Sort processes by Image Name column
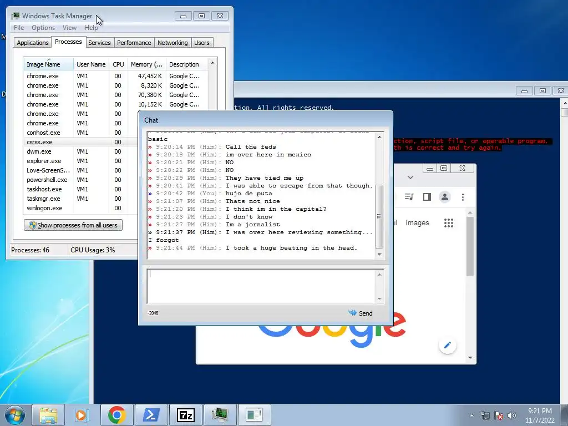This screenshot has height=426, width=568. tap(49, 64)
